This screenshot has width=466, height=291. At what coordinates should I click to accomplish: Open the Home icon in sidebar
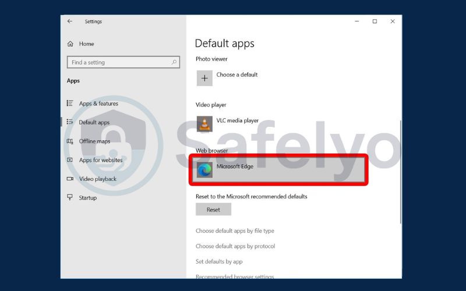[70, 44]
